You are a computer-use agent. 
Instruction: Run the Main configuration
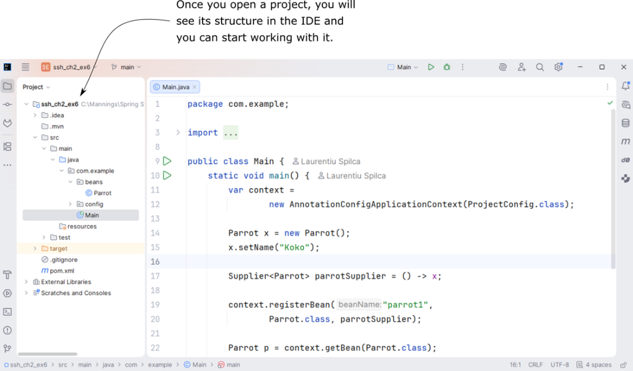point(431,67)
